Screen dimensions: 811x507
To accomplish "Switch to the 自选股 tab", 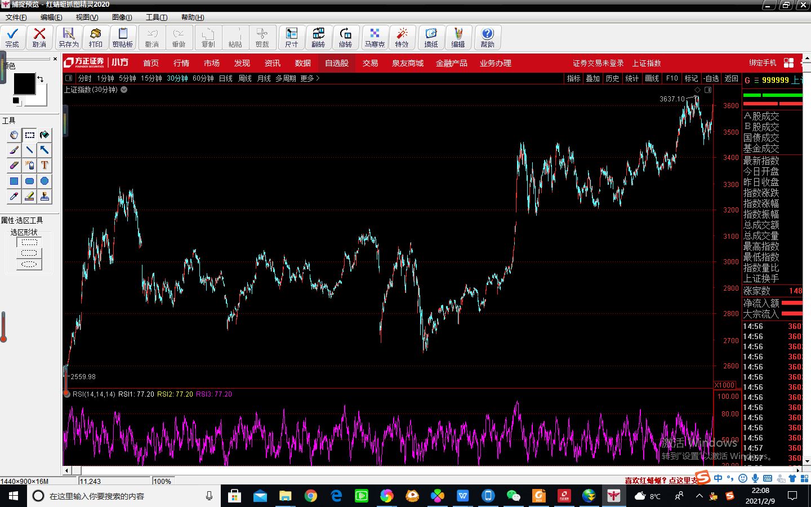I will point(337,63).
